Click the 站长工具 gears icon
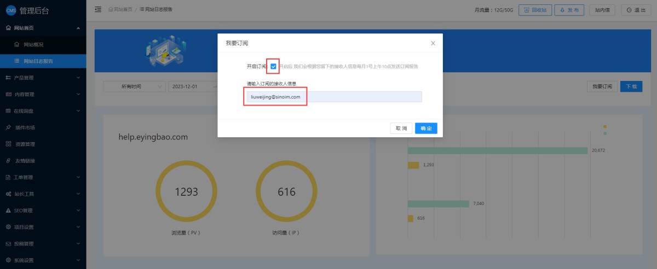 [x=8, y=194]
